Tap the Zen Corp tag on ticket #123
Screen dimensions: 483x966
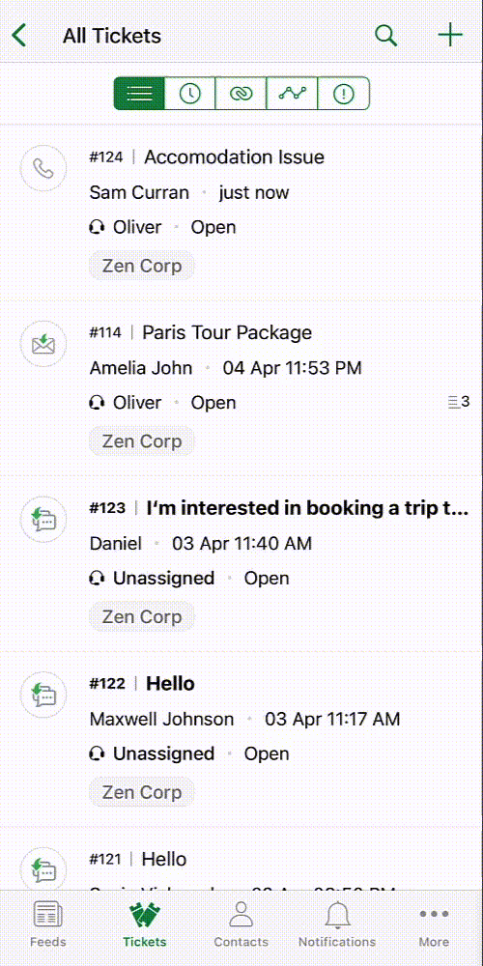pyautogui.click(x=142, y=616)
